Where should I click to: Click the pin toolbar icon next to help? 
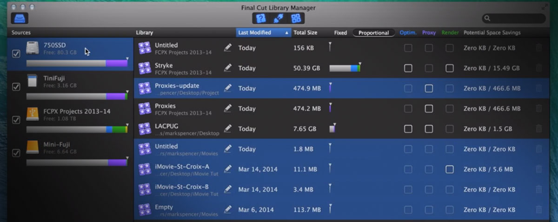pyautogui.click(x=279, y=18)
